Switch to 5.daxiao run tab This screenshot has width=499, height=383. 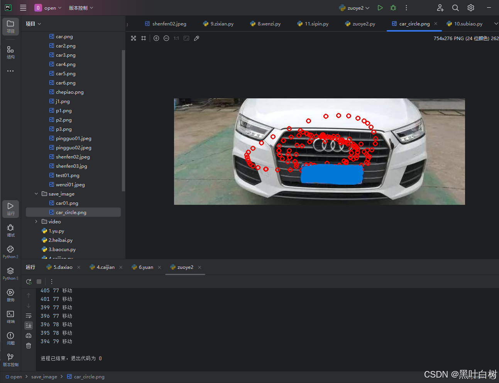pyautogui.click(x=60, y=267)
